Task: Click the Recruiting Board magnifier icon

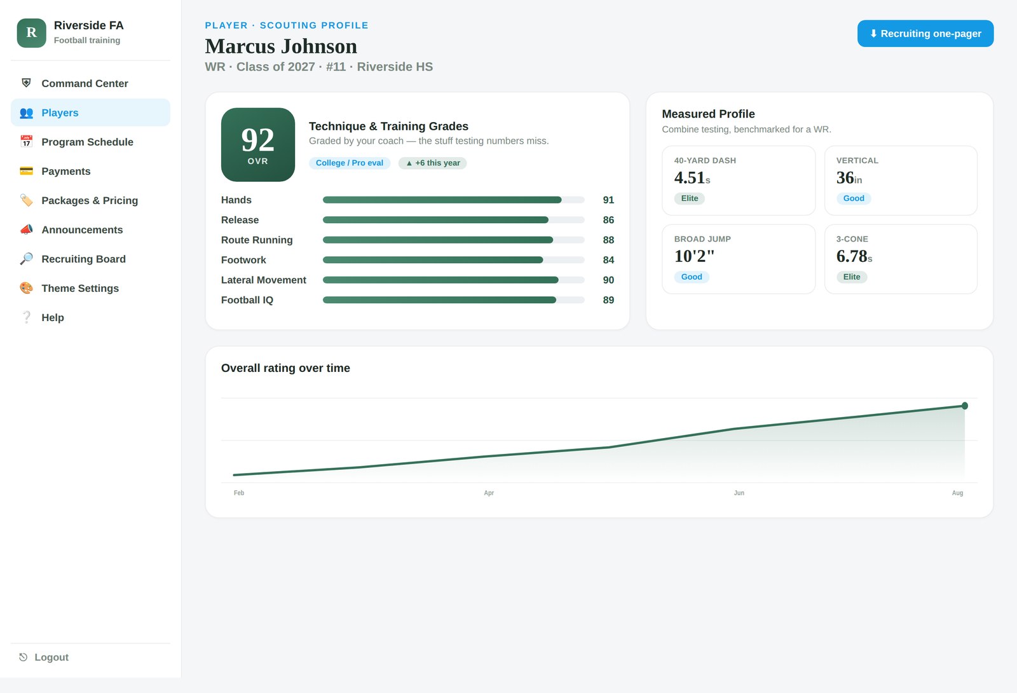Action: pyautogui.click(x=26, y=259)
